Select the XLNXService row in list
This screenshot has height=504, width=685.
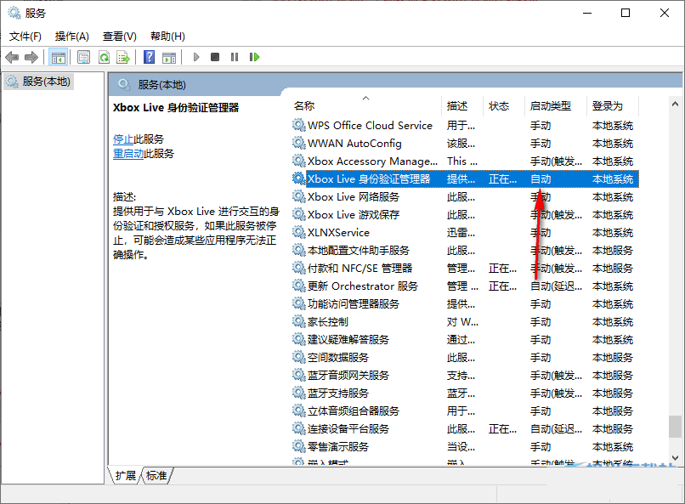coord(338,232)
